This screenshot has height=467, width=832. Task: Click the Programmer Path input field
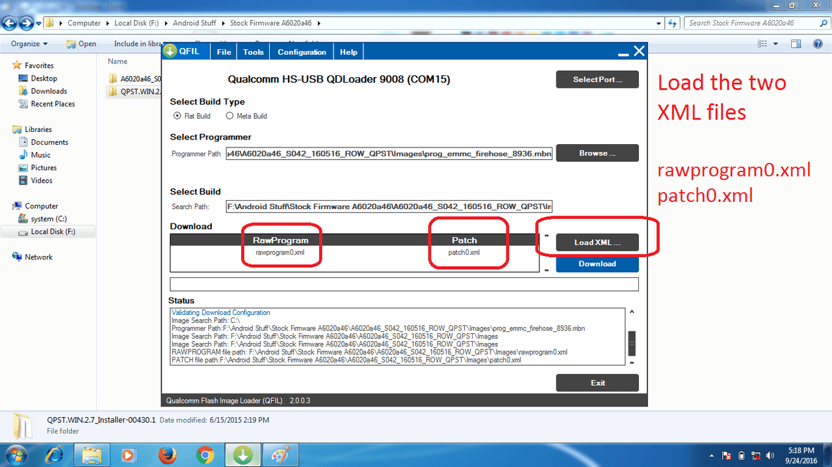tap(389, 154)
